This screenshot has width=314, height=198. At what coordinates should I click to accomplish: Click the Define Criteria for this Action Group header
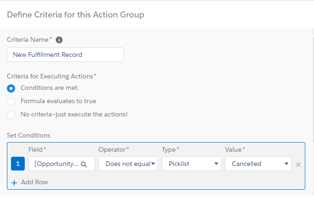[x=76, y=15]
